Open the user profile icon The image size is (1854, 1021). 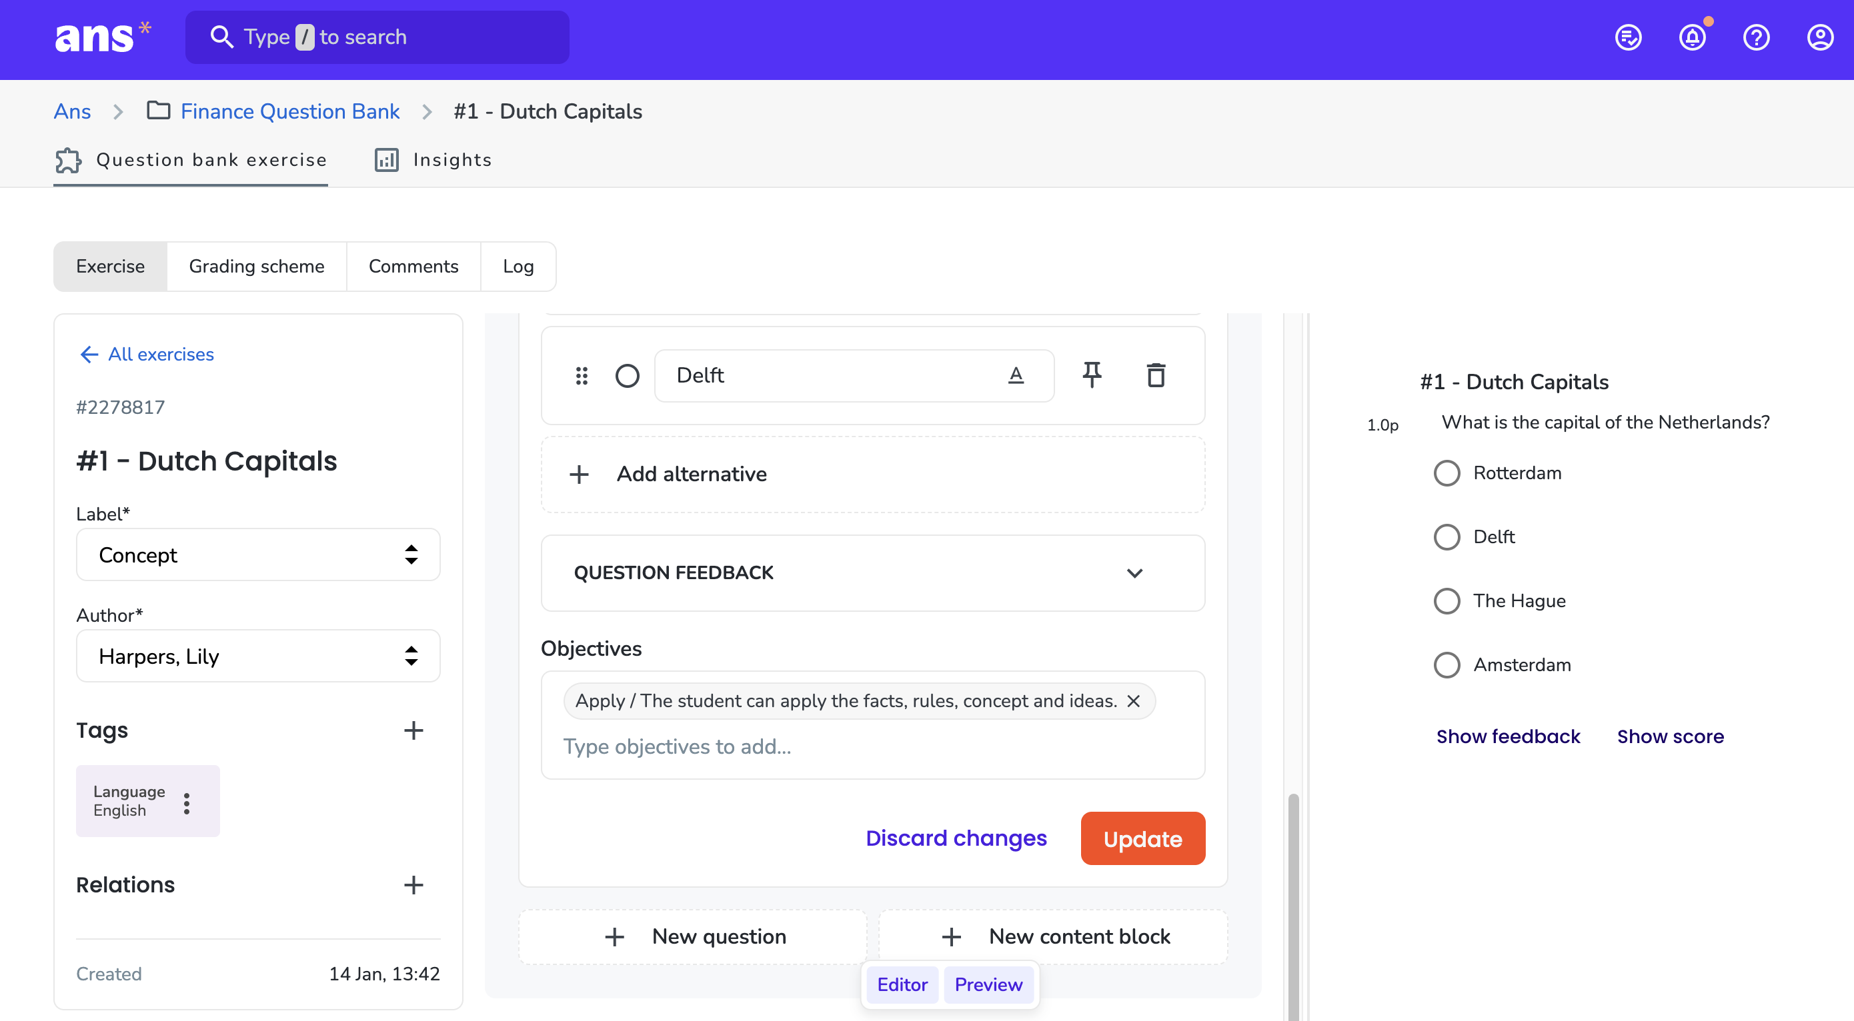pyautogui.click(x=1820, y=37)
